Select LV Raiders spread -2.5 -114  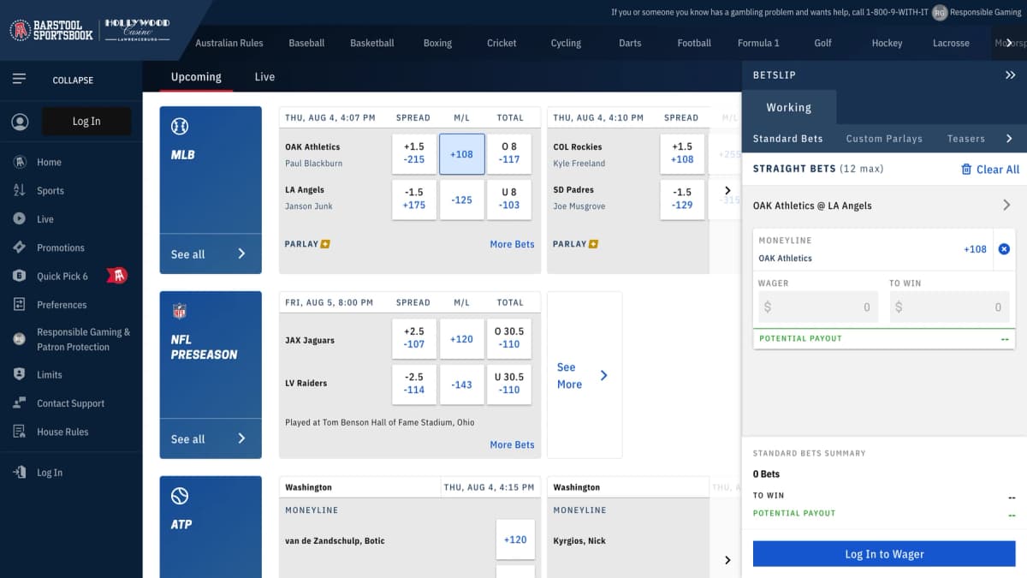coord(414,384)
